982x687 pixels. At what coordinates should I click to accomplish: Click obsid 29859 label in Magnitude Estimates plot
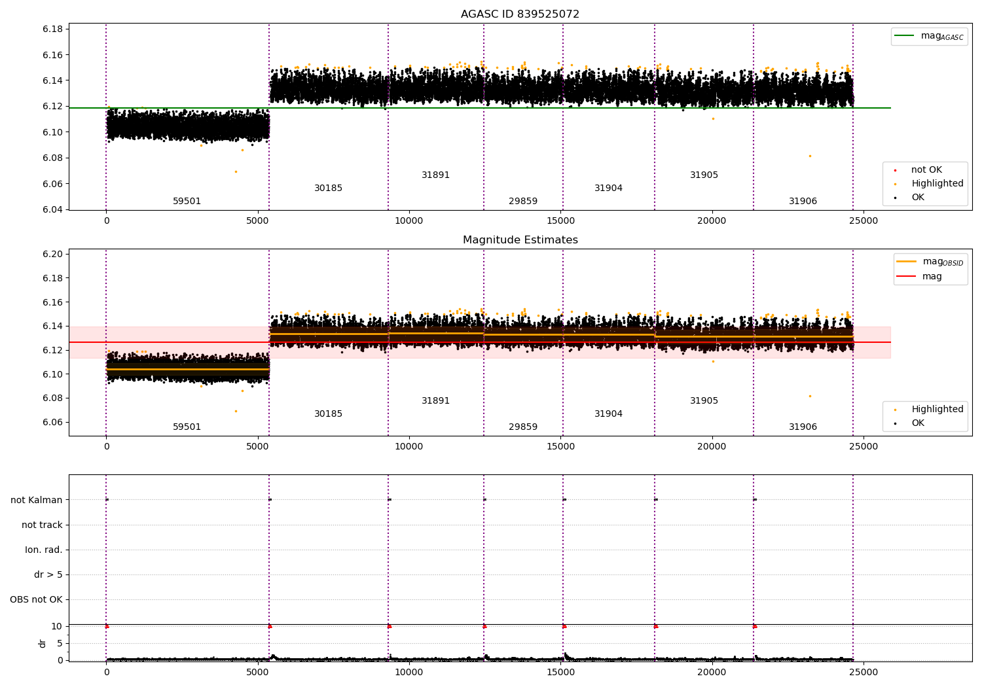(x=523, y=427)
